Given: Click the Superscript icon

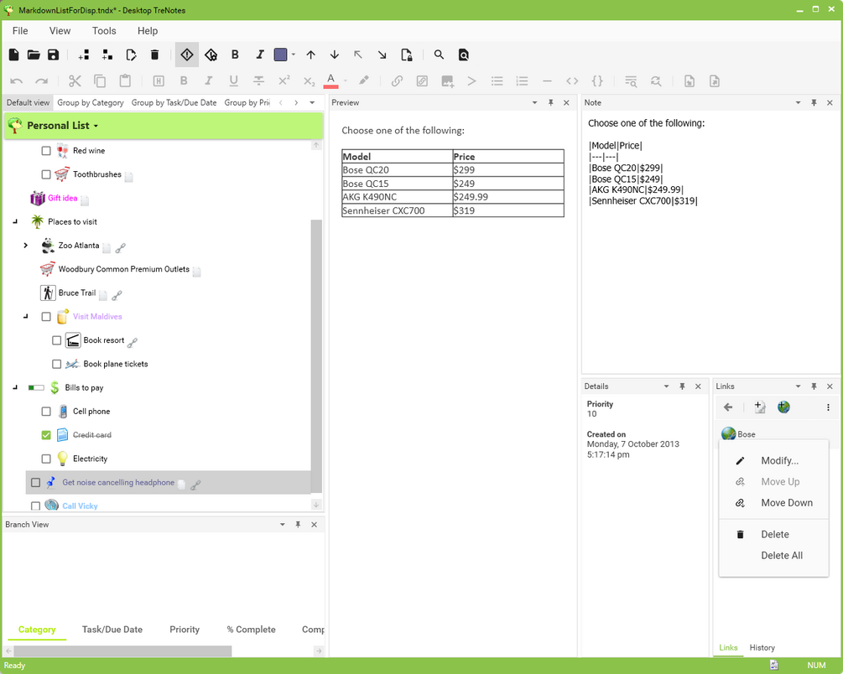Looking at the screenshot, I should (284, 81).
